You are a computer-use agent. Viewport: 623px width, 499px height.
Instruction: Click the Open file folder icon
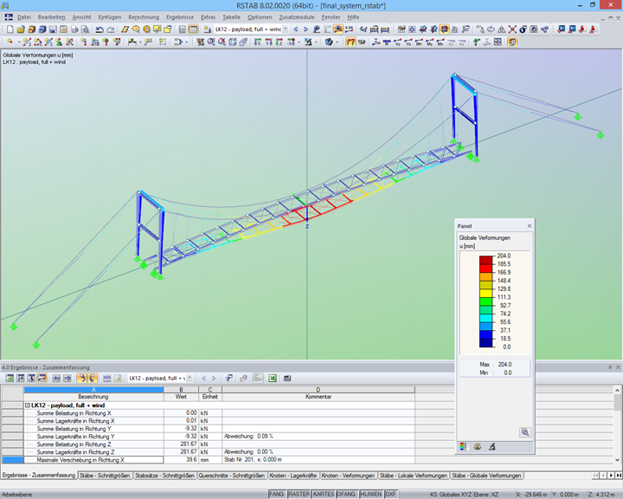(21, 29)
